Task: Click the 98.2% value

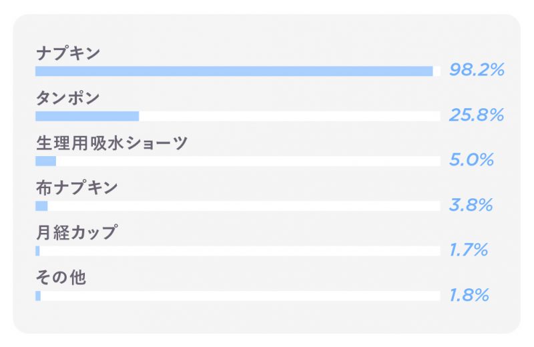Action: click(477, 70)
